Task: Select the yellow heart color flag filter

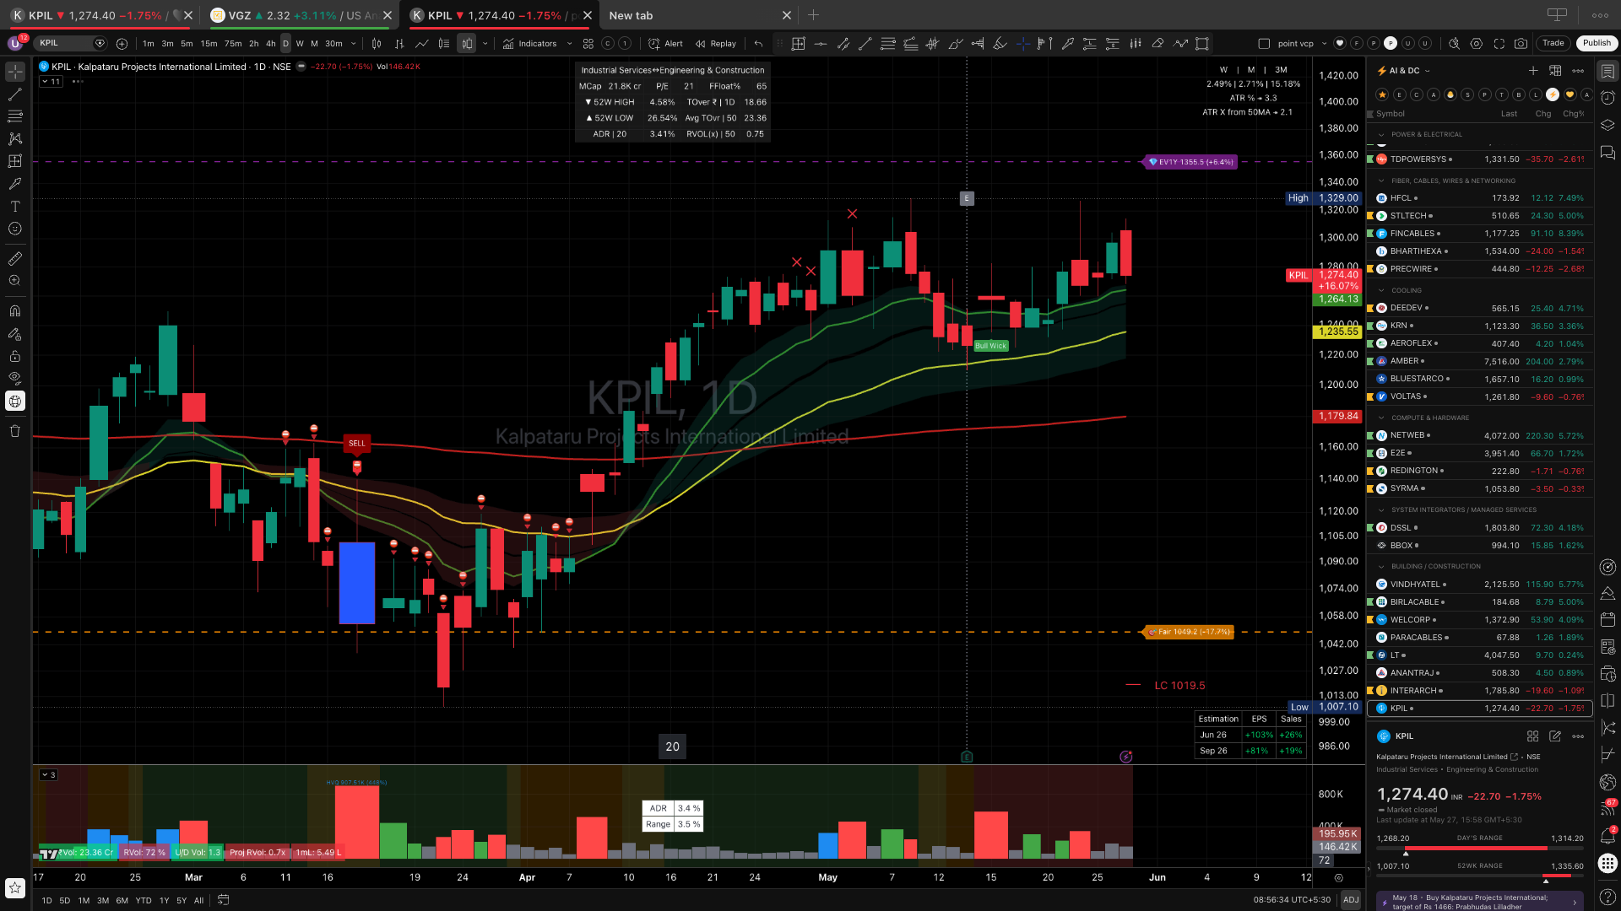Action: point(1569,94)
